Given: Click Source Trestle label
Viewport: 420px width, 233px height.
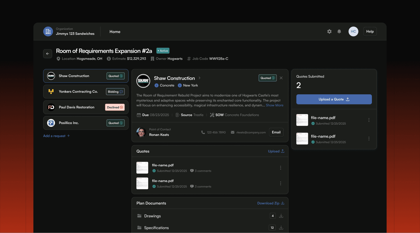Looking at the screenshot, I should pos(189,115).
